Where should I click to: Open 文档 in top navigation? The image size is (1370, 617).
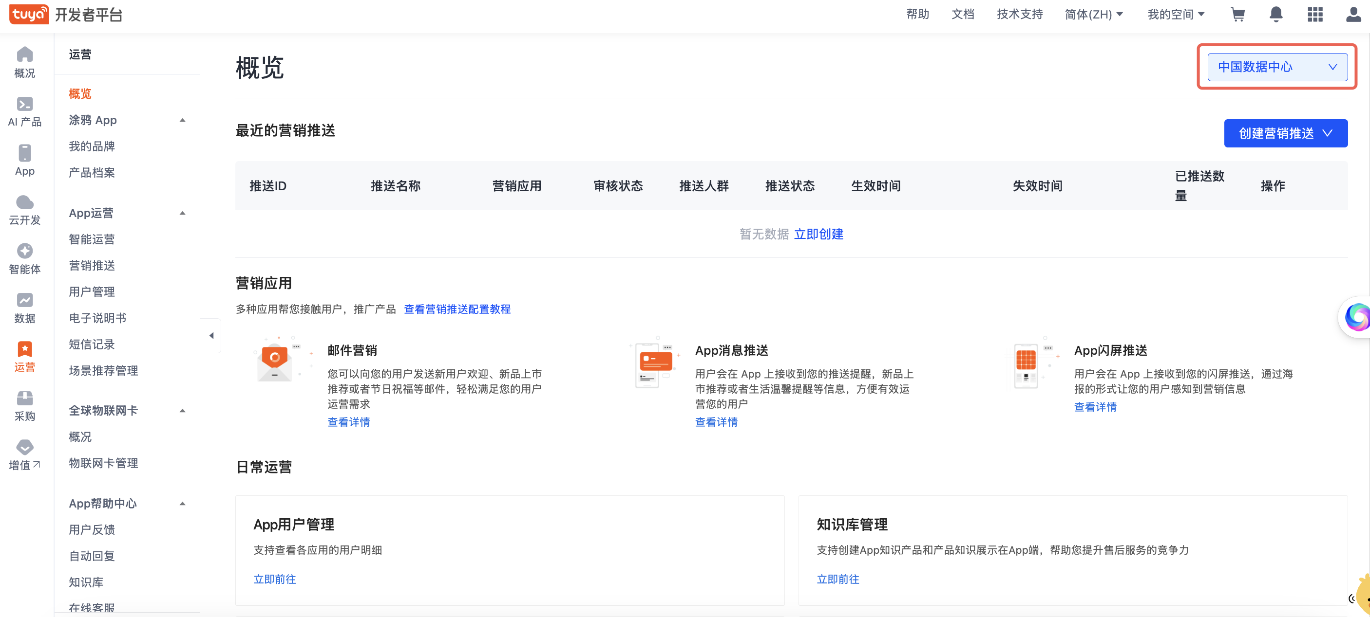pyautogui.click(x=963, y=14)
